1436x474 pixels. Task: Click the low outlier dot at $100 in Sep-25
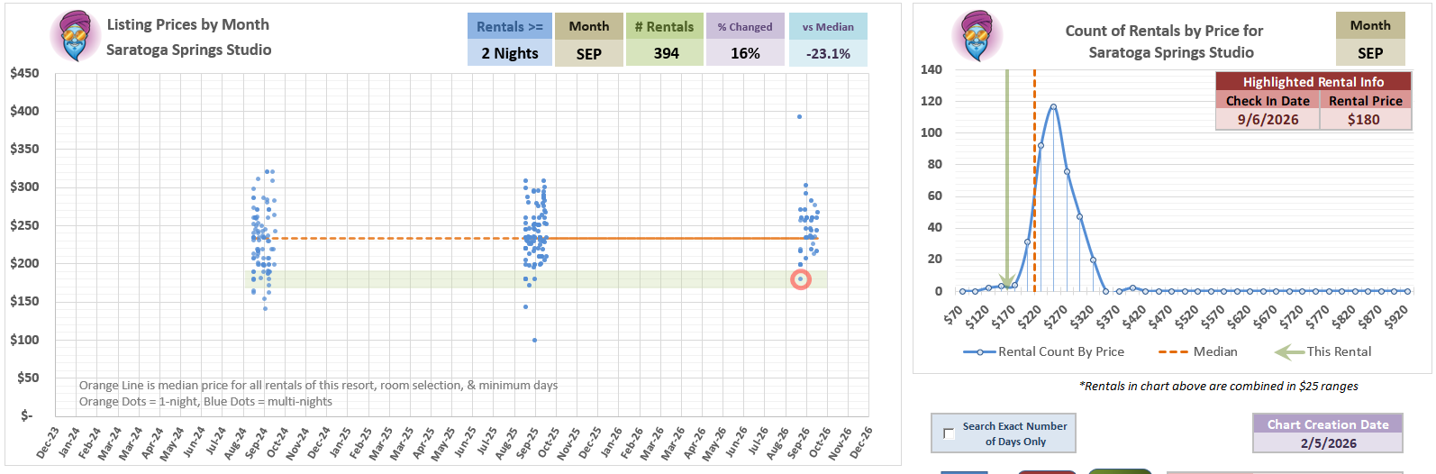click(534, 340)
